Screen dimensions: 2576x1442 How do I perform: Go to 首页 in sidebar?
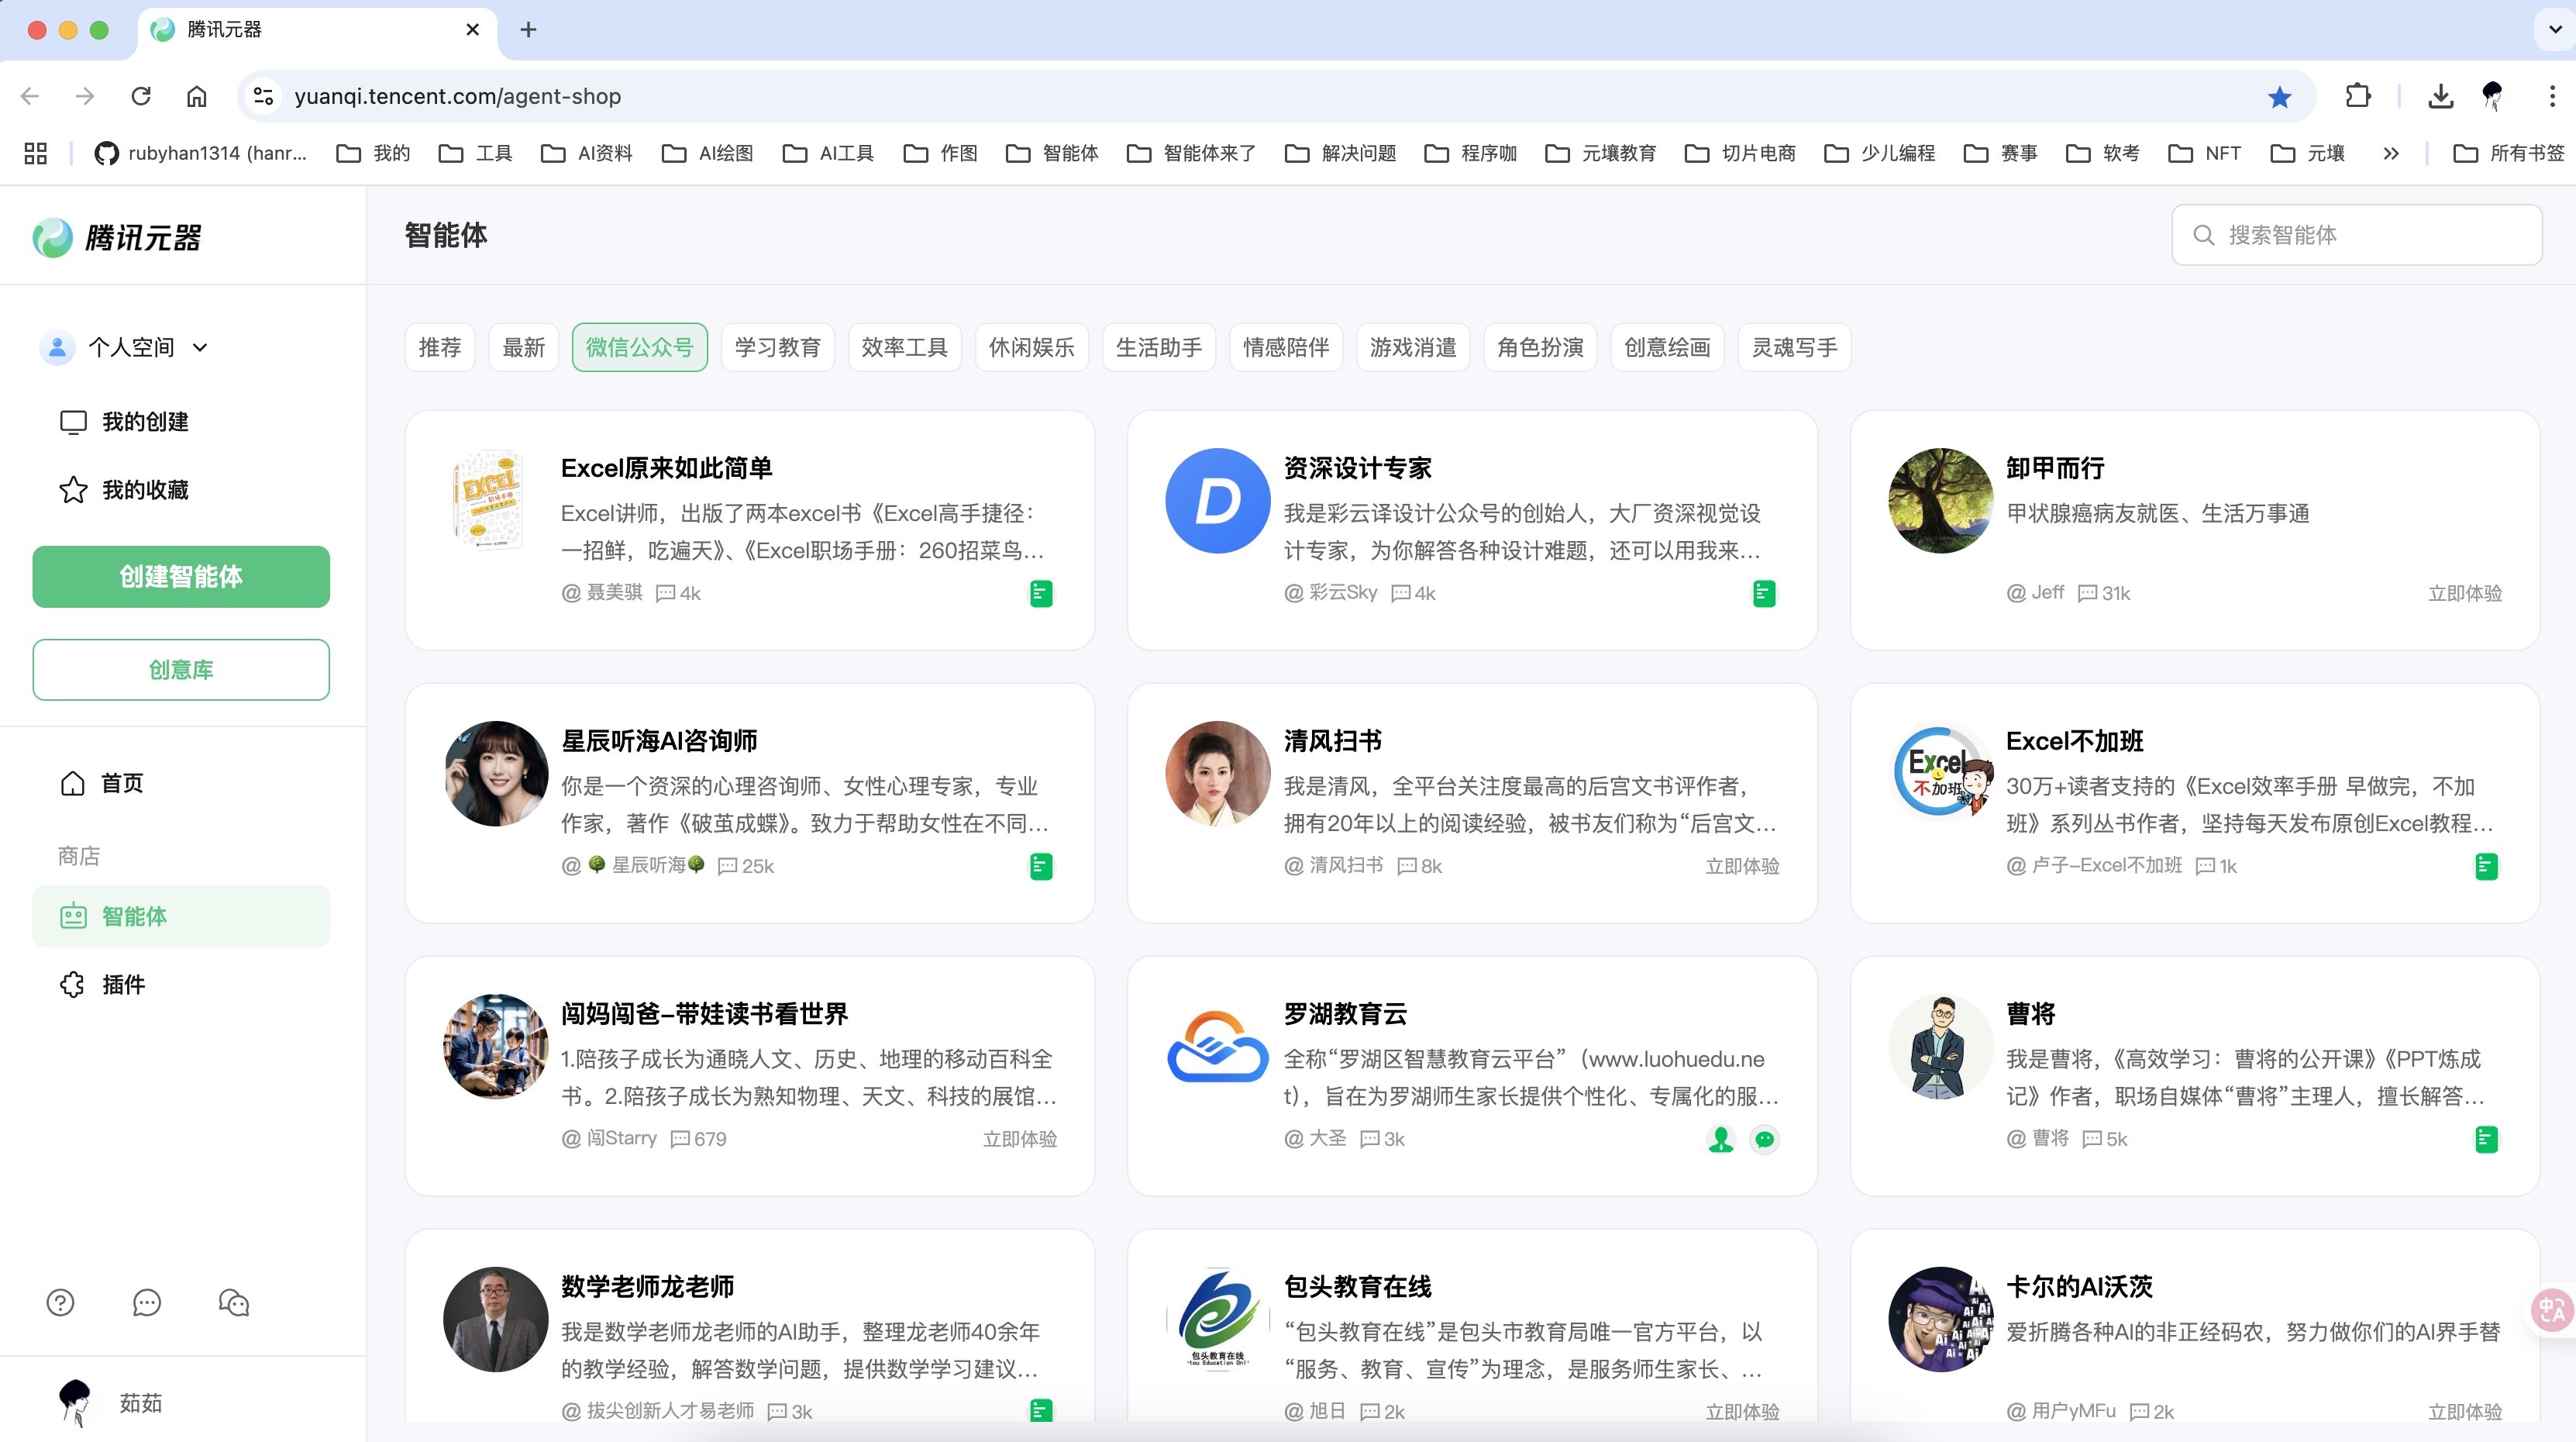click(x=102, y=782)
